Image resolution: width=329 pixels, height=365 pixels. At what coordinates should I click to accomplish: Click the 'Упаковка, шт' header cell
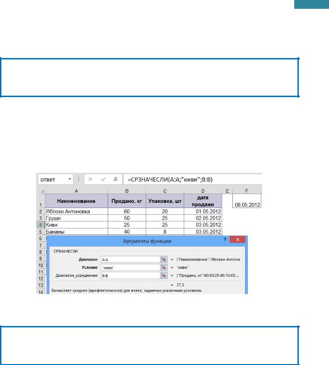point(165,201)
